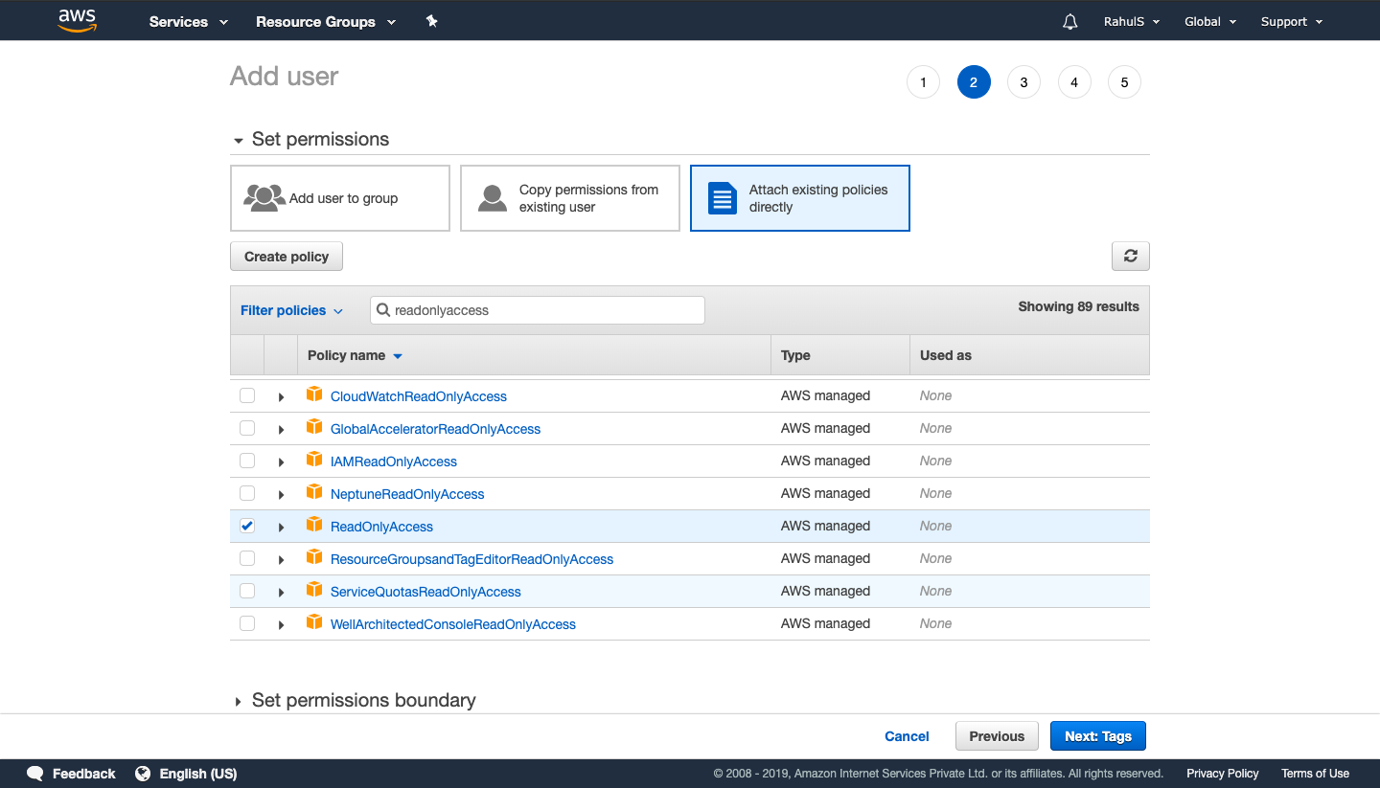The height and width of the screenshot is (788, 1380).
Task: Select the Add user to group option
Action: pyautogui.click(x=339, y=198)
